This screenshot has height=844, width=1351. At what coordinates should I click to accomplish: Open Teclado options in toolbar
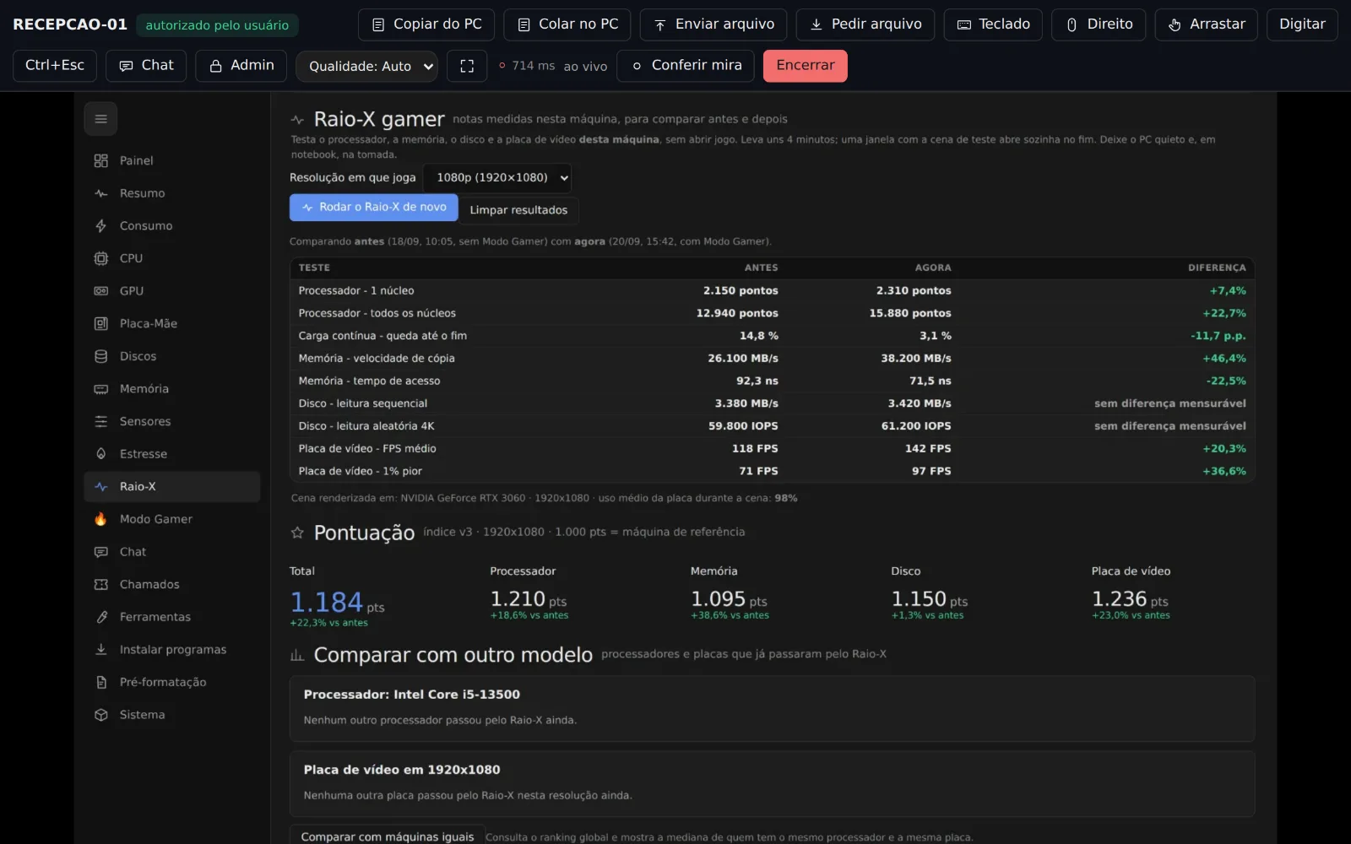pyautogui.click(x=993, y=24)
